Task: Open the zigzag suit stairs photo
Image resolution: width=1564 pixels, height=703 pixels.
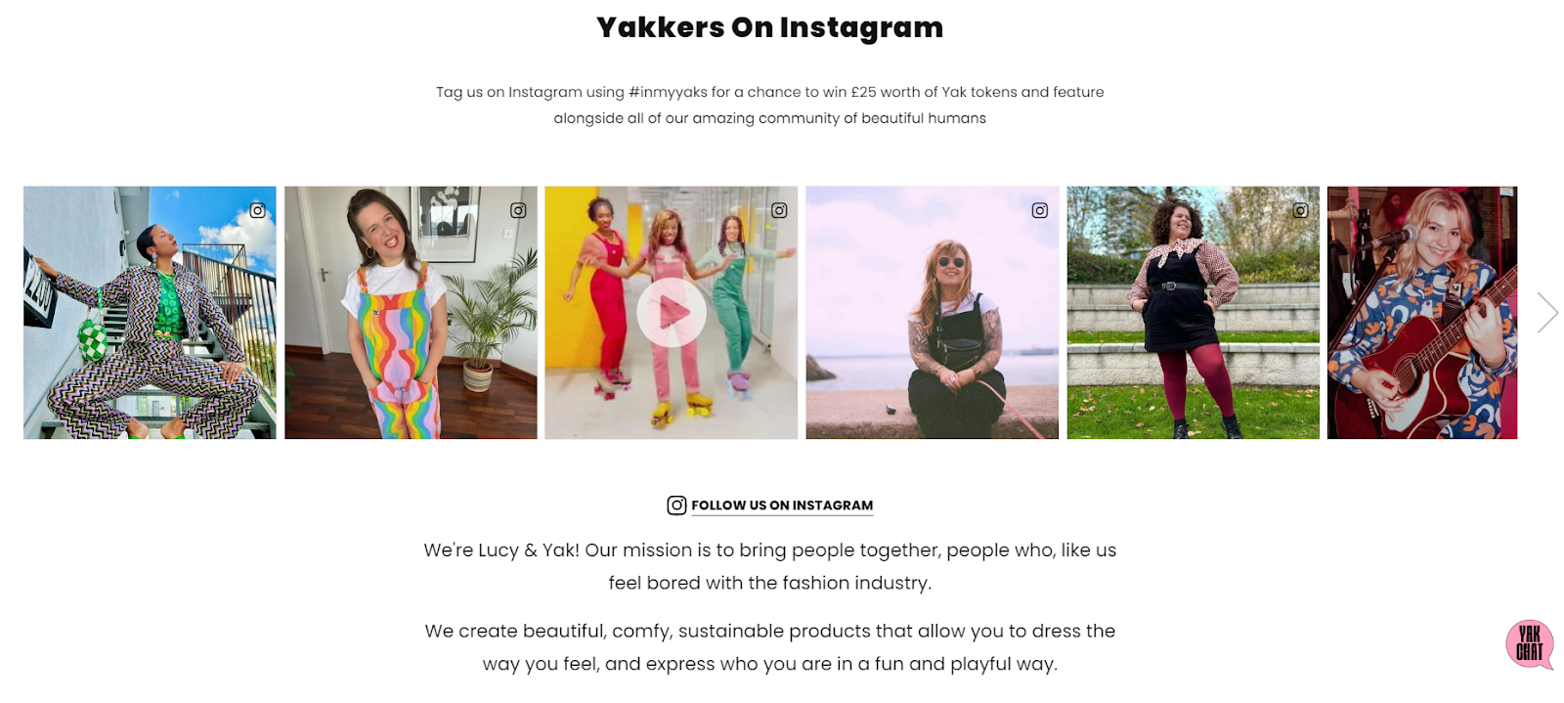Action: point(150,313)
